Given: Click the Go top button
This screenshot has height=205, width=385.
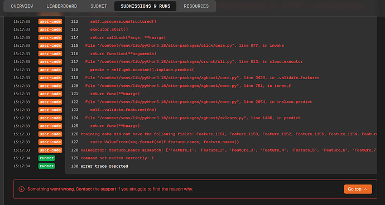Looking at the screenshot, I should [358, 189].
